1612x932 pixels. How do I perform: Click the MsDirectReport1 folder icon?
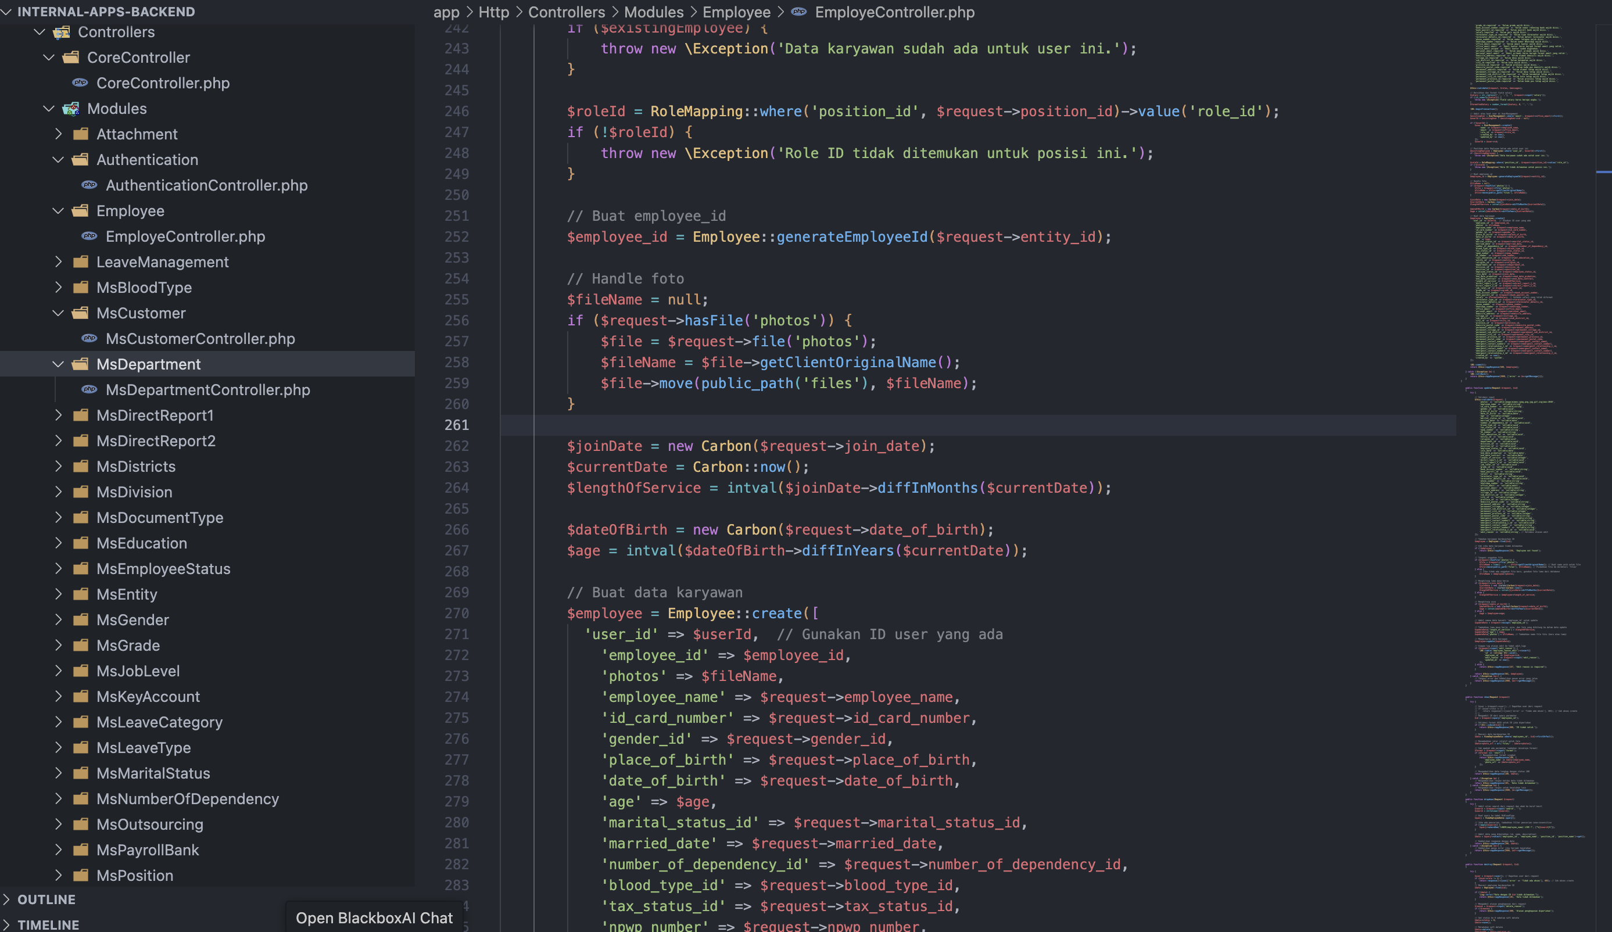[81, 416]
